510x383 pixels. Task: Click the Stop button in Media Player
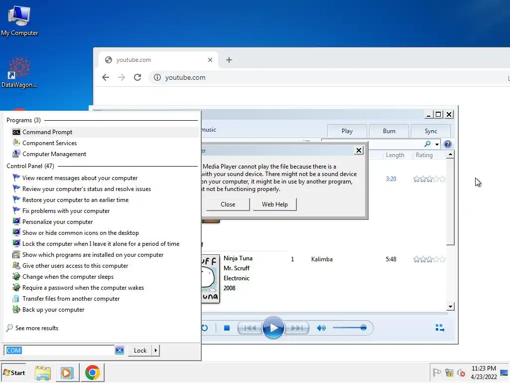(x=227, y=328)
